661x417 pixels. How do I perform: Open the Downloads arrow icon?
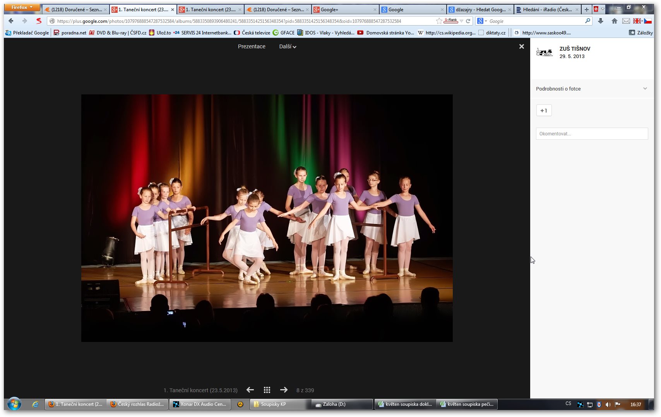coord(601,21)
